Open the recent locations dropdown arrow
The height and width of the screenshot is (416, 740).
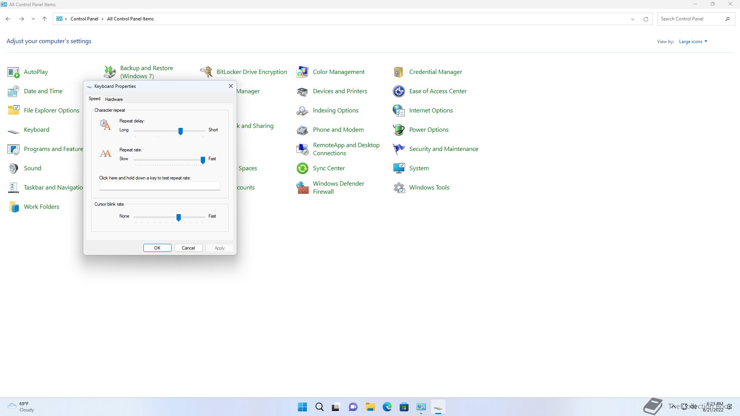33,19
